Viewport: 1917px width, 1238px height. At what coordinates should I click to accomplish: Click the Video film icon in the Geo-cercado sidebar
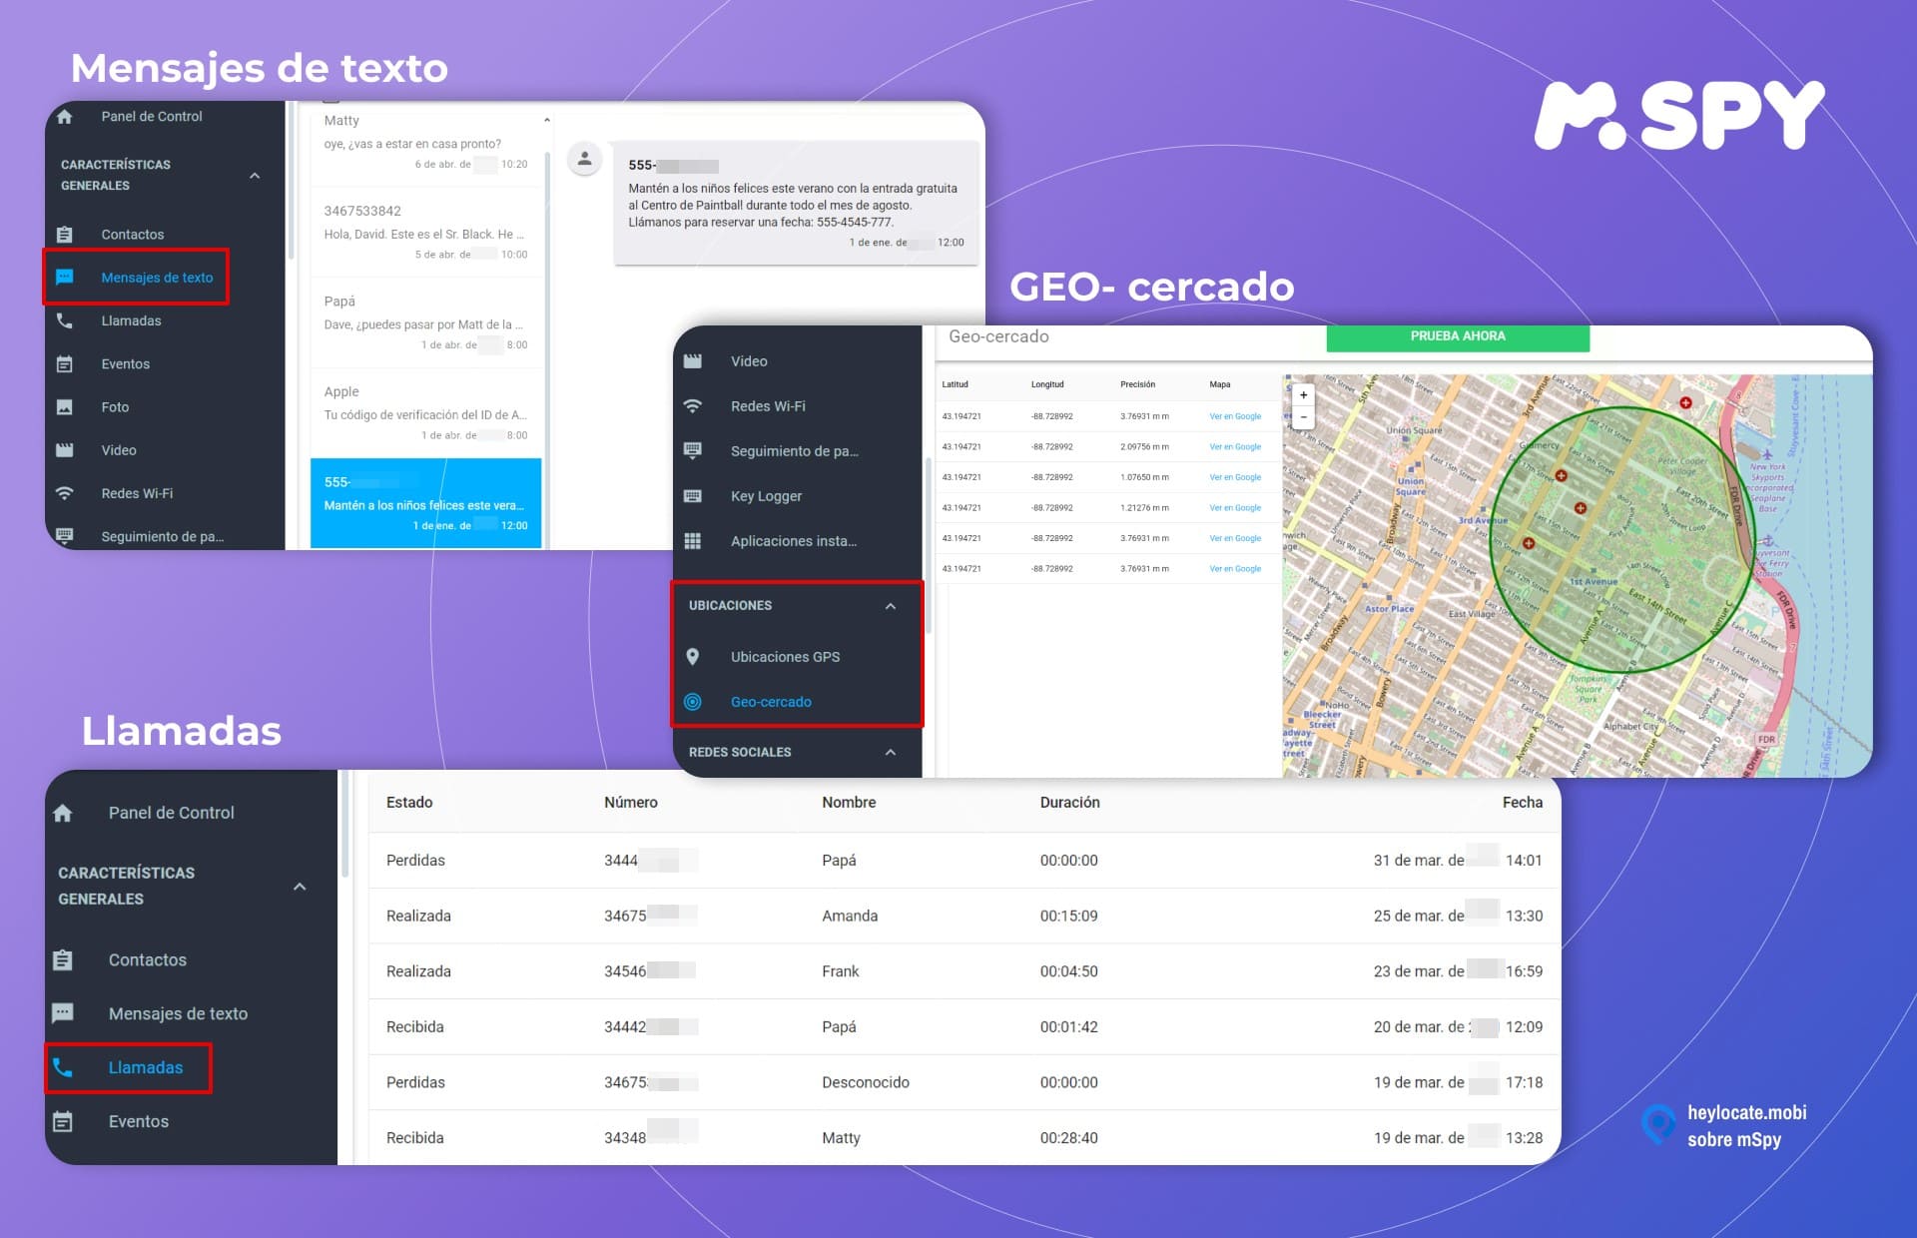click(x=693, y=361)
